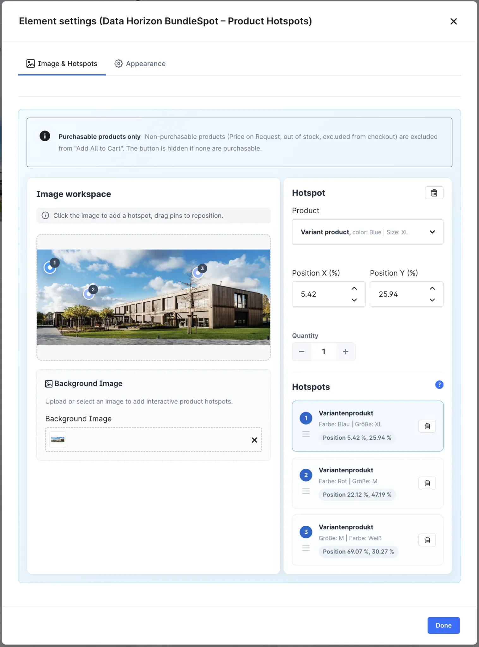The width and height of the screenshot is (479, 647).
Task: Click the numbered badge 1 in hotspot list
Action: [306, 418]
